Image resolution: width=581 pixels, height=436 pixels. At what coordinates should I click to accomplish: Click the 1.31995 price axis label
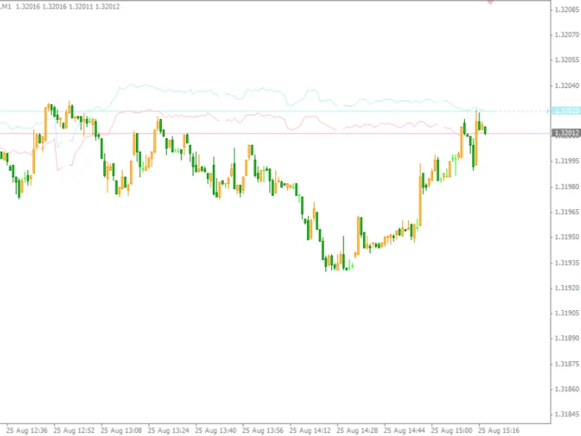567,161
